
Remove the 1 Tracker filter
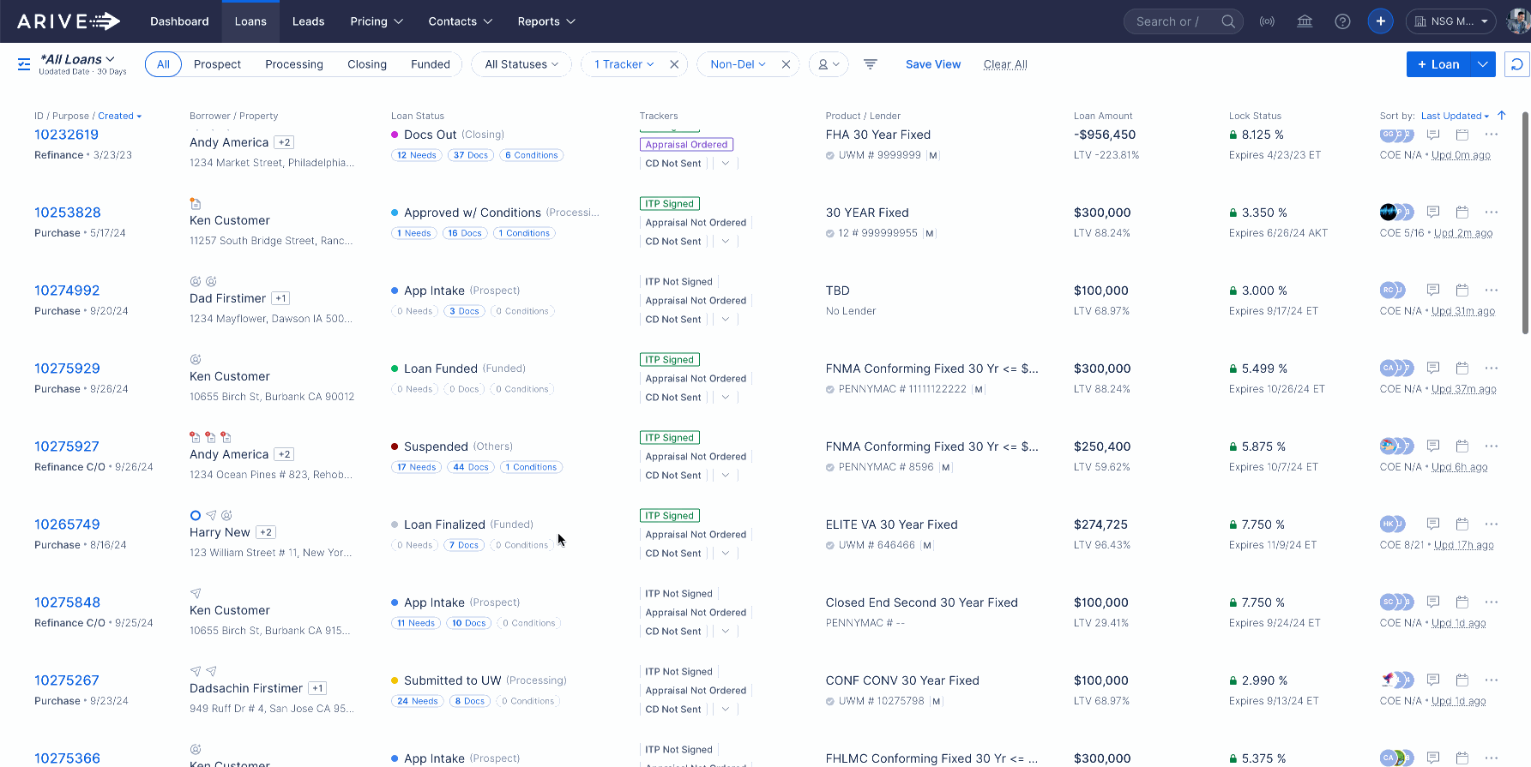tap(674, 64)
